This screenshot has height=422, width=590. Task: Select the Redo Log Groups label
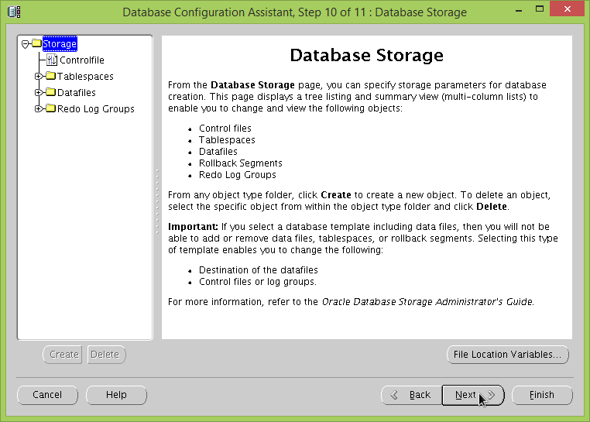[x=96, y=109]
